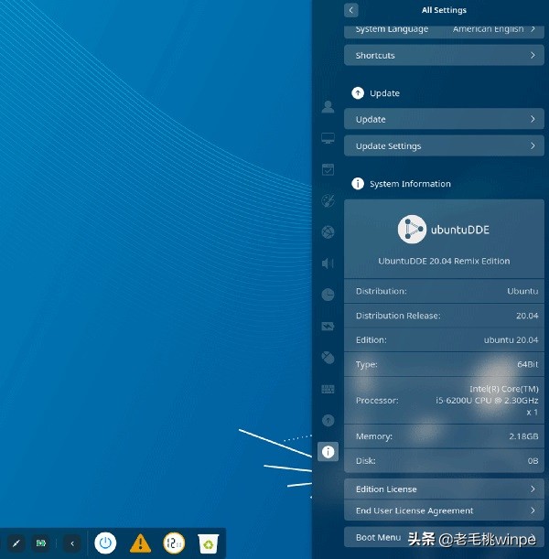Expand Shortcuts using its chevron
The width and height of the screenshot is (549, 559).
click(533, 55)
